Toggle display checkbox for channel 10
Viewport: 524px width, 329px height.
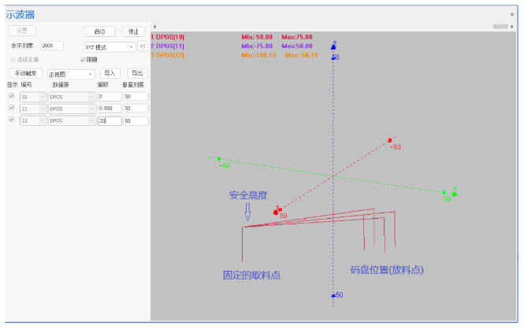(x=12, y=96)
